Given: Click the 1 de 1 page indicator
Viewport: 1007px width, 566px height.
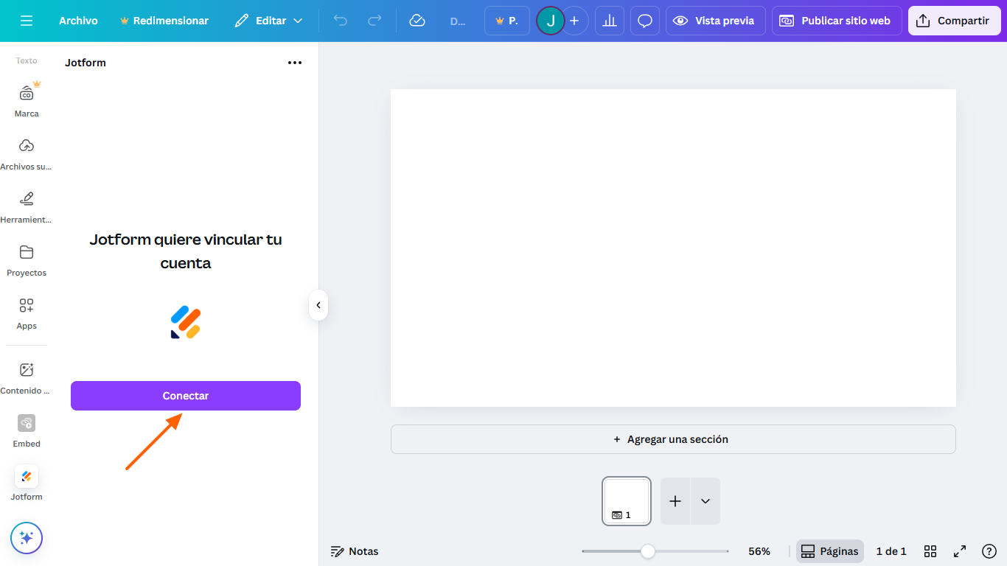Looking at the screenshot, I should coord(891,551).
